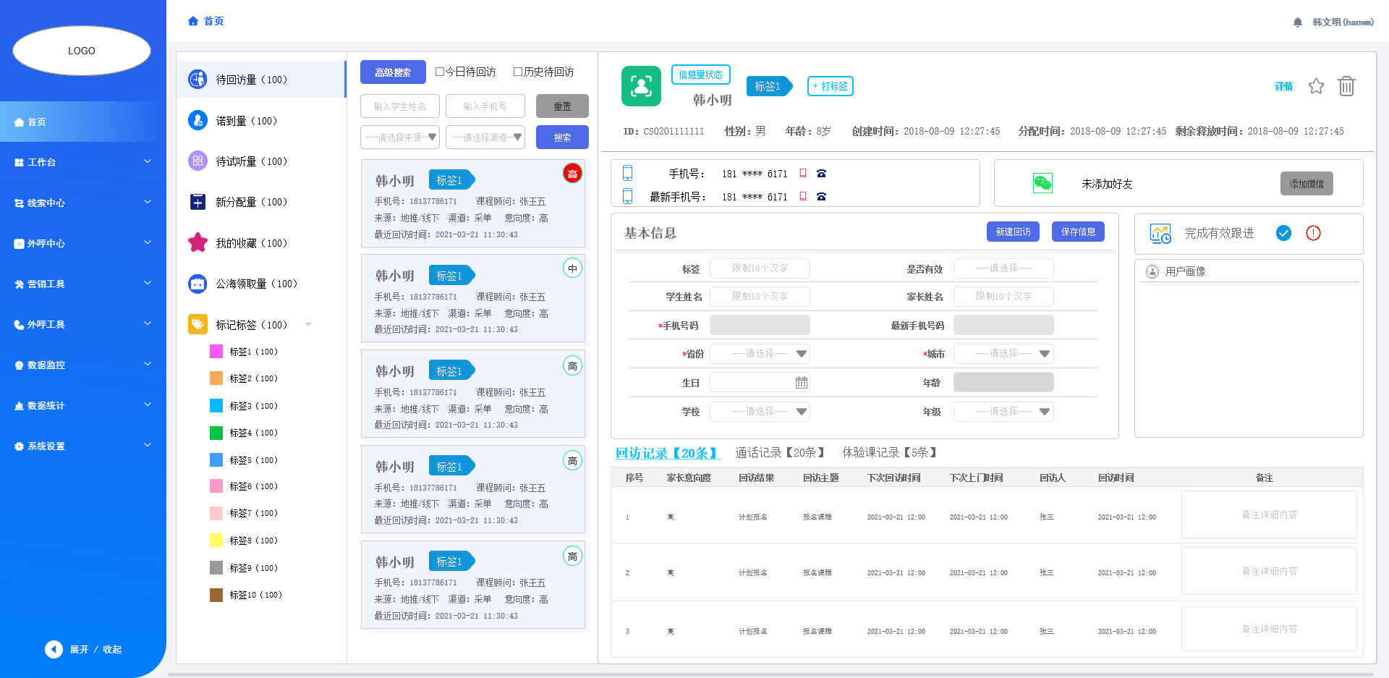
Task: Collapse the 标记标签 expander arrow
Action: click(309, 324)
